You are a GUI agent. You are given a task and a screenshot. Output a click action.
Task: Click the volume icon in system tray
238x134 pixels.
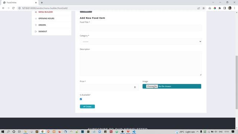tap(216, 132)
